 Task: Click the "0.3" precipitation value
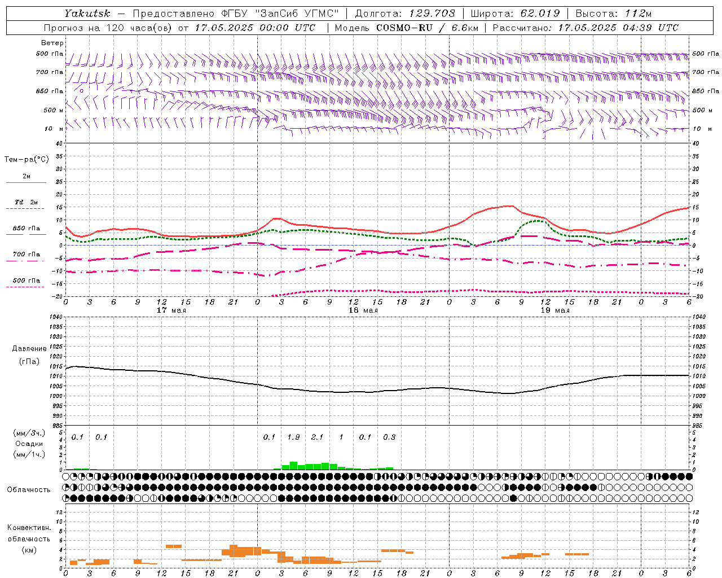tap(389, 437)
